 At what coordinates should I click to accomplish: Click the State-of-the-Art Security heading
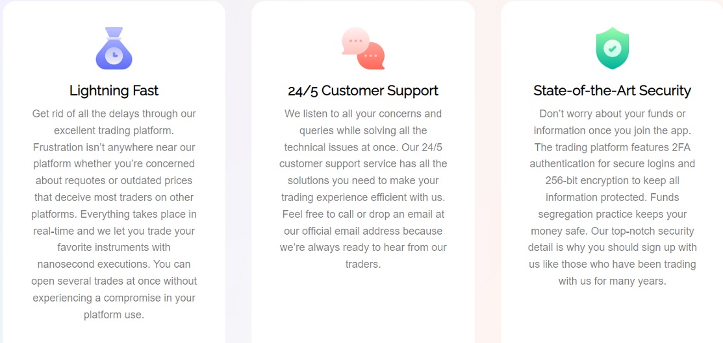click(613, 90)
